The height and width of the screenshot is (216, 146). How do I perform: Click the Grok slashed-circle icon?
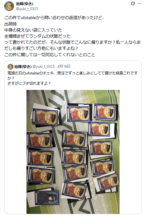tap(133, 4)
